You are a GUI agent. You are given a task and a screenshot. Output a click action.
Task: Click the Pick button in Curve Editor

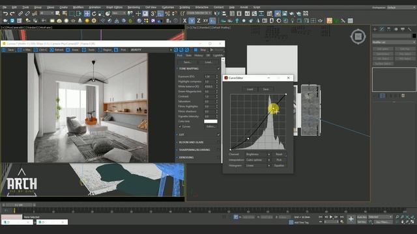click(279, 160)
